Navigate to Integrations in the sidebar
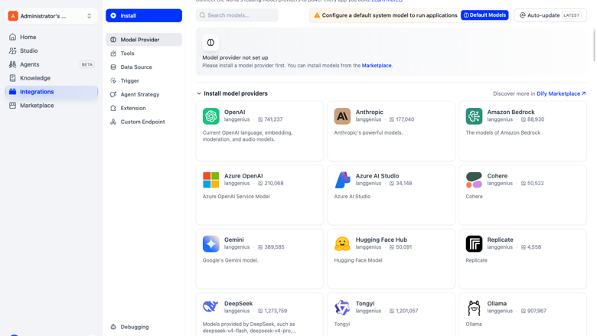Viewport: 597px width, 336px height. [x=51, y=92]
